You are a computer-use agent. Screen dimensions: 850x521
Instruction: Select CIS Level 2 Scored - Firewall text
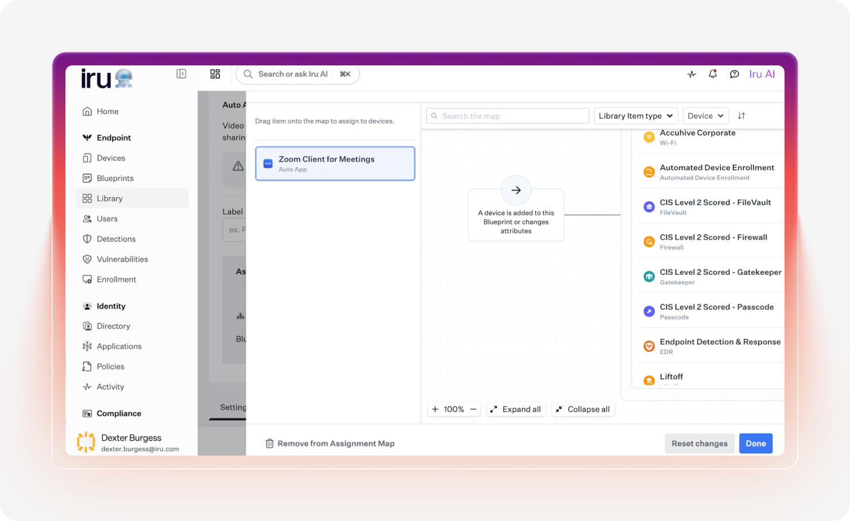pos(713,237)
